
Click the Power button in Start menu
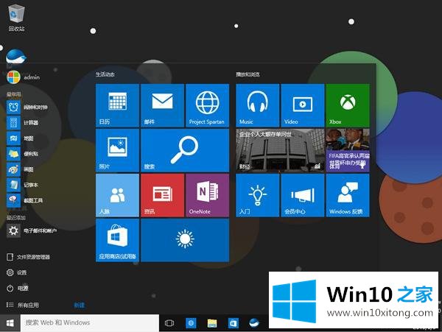tap(18, 289)
